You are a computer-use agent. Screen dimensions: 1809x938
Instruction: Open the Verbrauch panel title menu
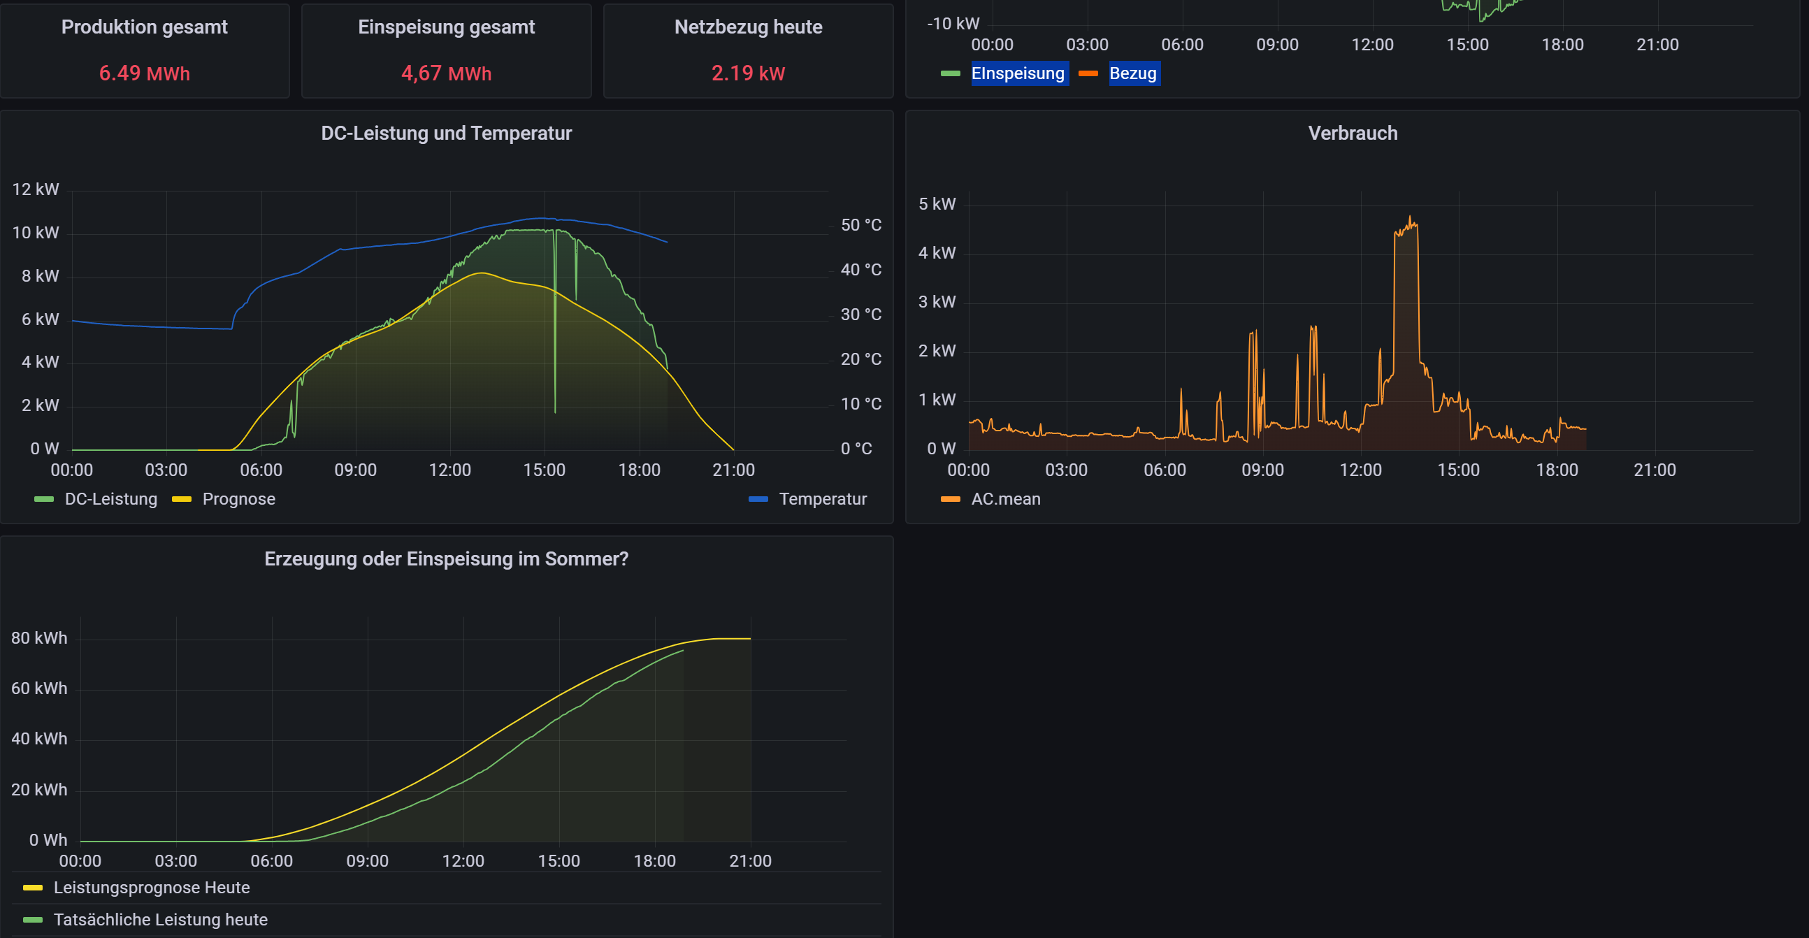click(1352, 134)
